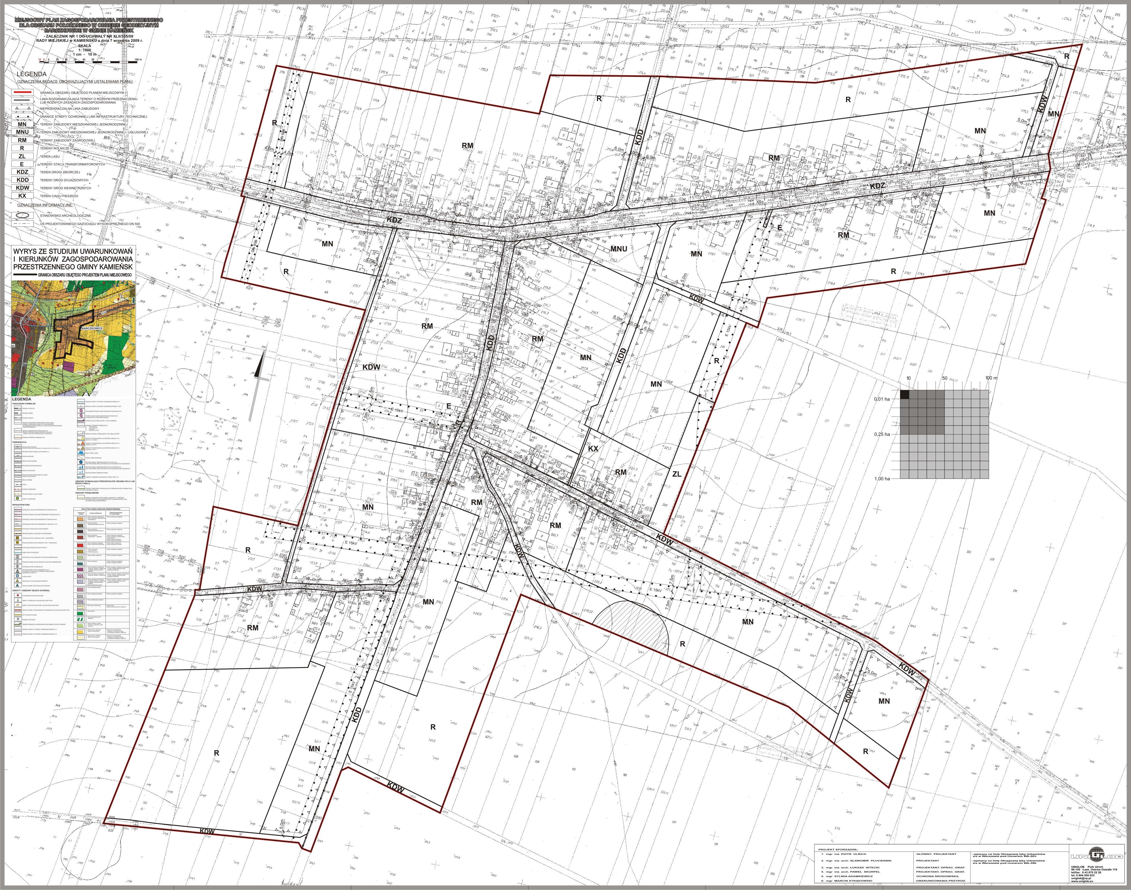Click 'MARCIN STRĄKOWSKI' name row
1131x890 pixels.
(x=847, y=881)
